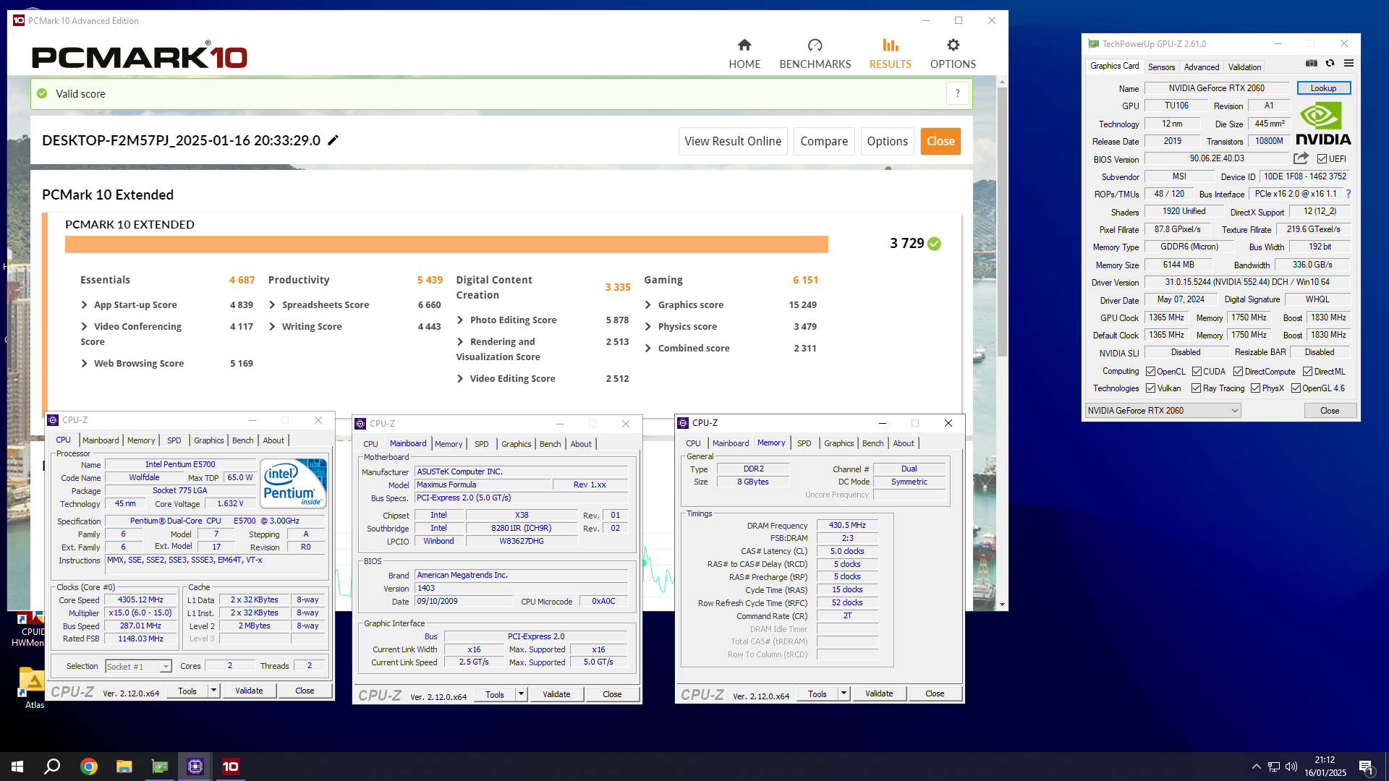Click View Result Online button
Viewport: 1389px width, 781px height.
coord(733,141)
